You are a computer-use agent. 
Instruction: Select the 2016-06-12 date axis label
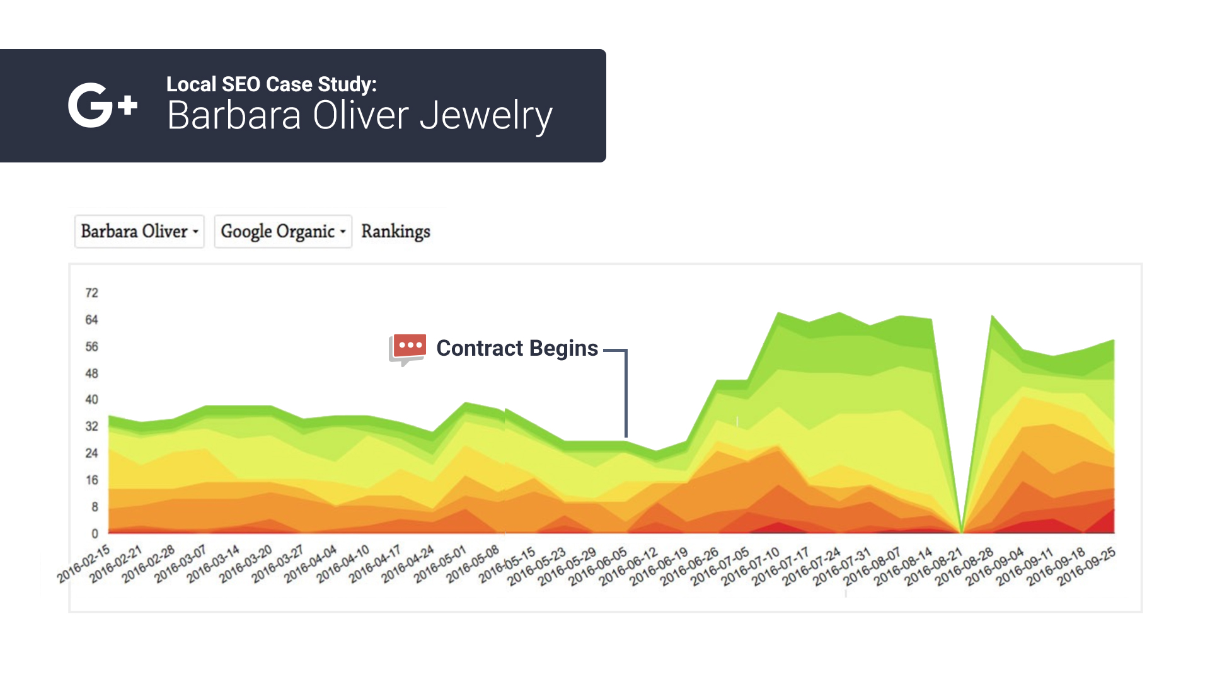[x=628, y=566]
